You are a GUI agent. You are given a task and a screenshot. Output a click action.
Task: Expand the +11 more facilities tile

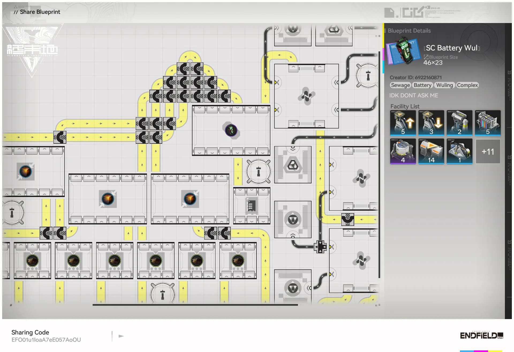tap(487, 152)
